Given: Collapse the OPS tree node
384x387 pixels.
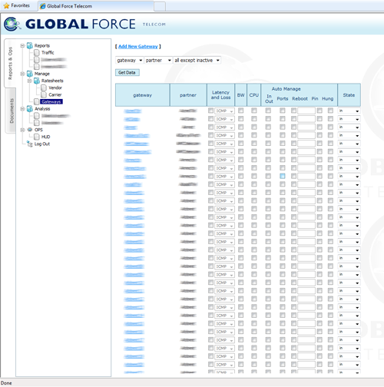Looking at the screenshot, I should click(x=22, y=130).
